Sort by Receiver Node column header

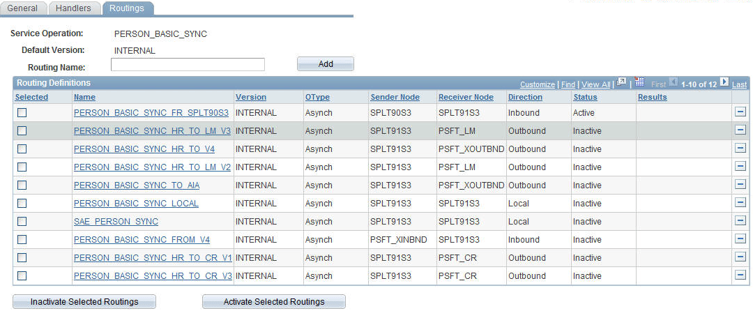[466, 97]
